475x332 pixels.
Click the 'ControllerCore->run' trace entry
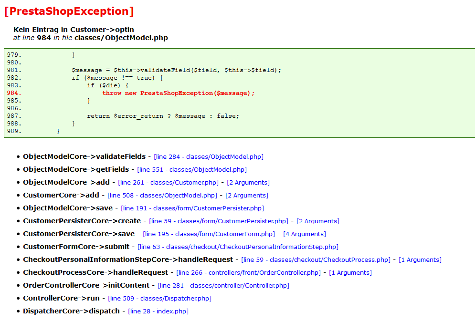click(x=61, y=298)
